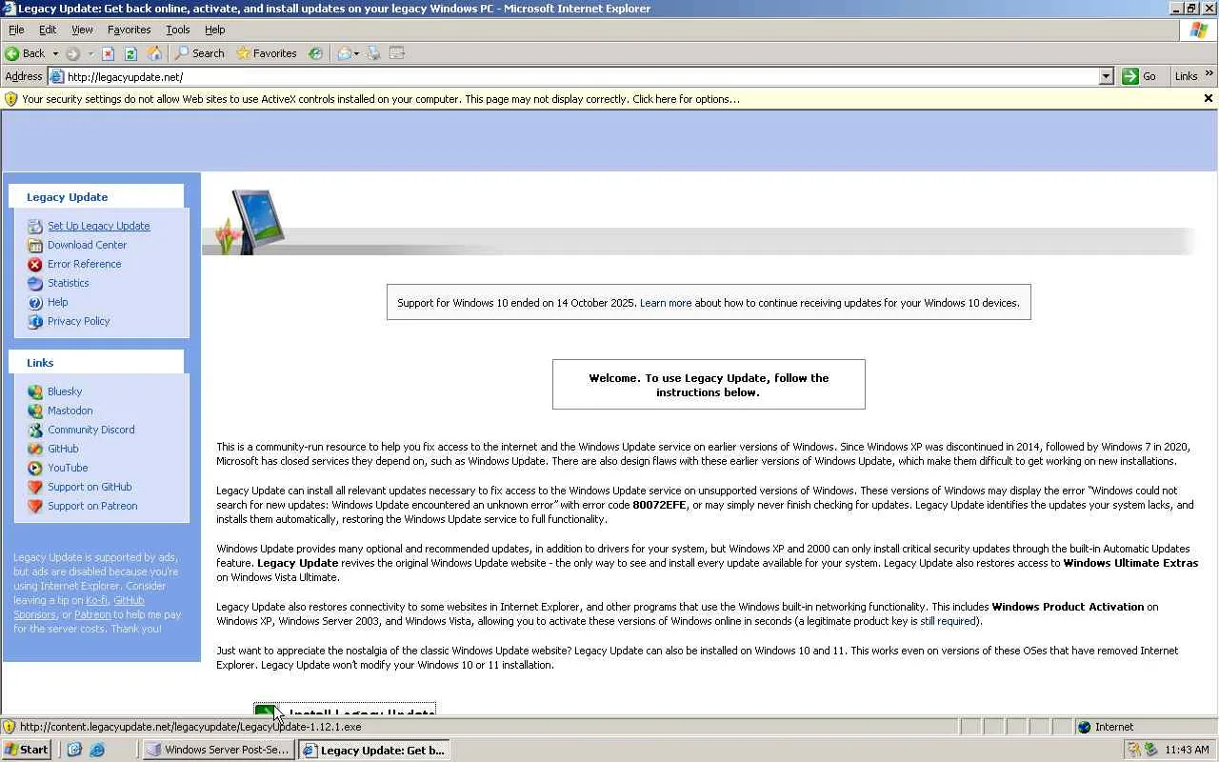Click the Statistics icon in sidebar
Viewport: 1219px width, 762px height.
[x=35, y=284]
